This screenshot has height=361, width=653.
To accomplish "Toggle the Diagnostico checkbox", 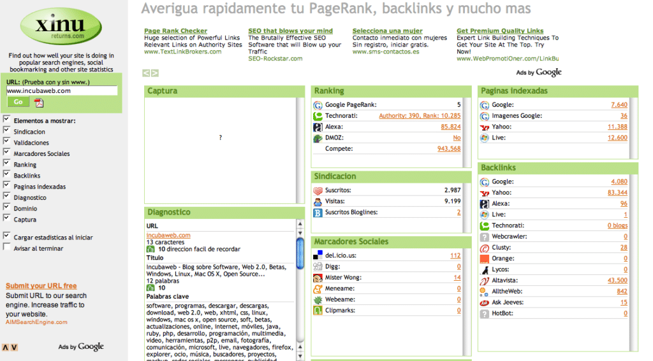I will point(6,196).
